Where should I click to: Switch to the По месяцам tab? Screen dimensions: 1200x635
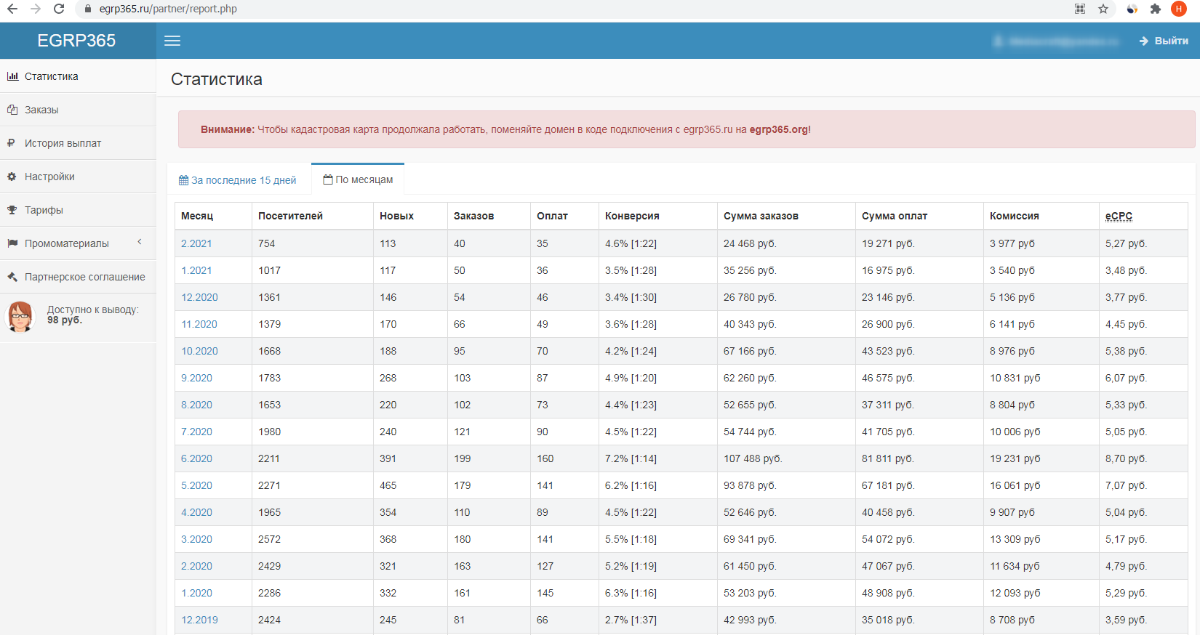(358, 179)
